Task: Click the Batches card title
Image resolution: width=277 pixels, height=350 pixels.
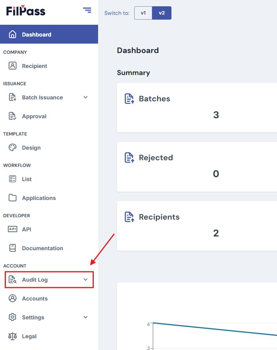Action: 154,99
